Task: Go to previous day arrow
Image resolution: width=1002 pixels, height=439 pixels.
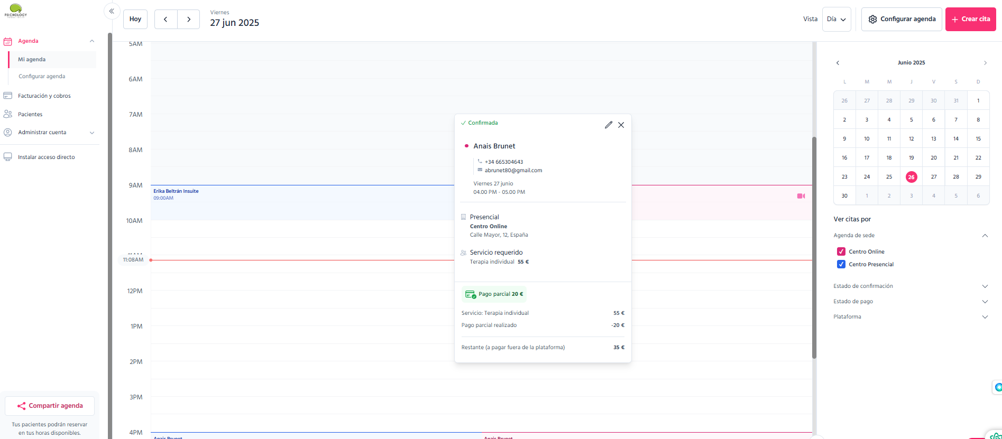Action: tap(166, 19)
